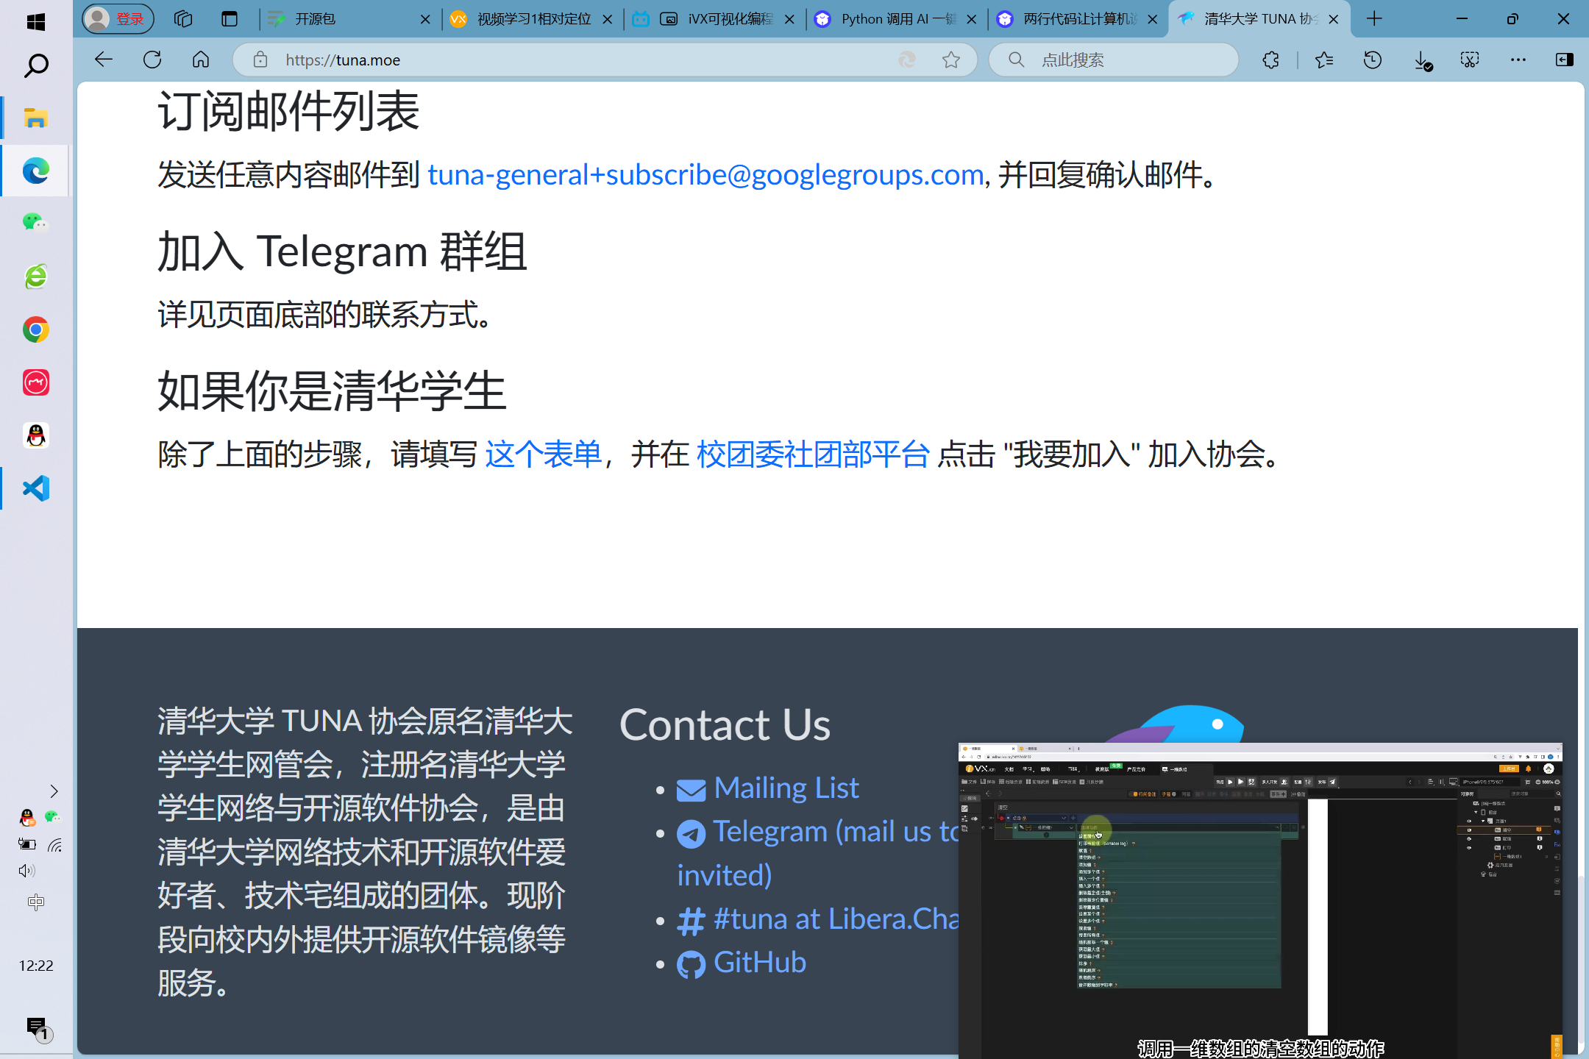Open the tuna-general subscribe email link

point(705,175)
